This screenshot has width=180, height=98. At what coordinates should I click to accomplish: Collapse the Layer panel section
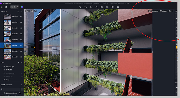(22, 63)
